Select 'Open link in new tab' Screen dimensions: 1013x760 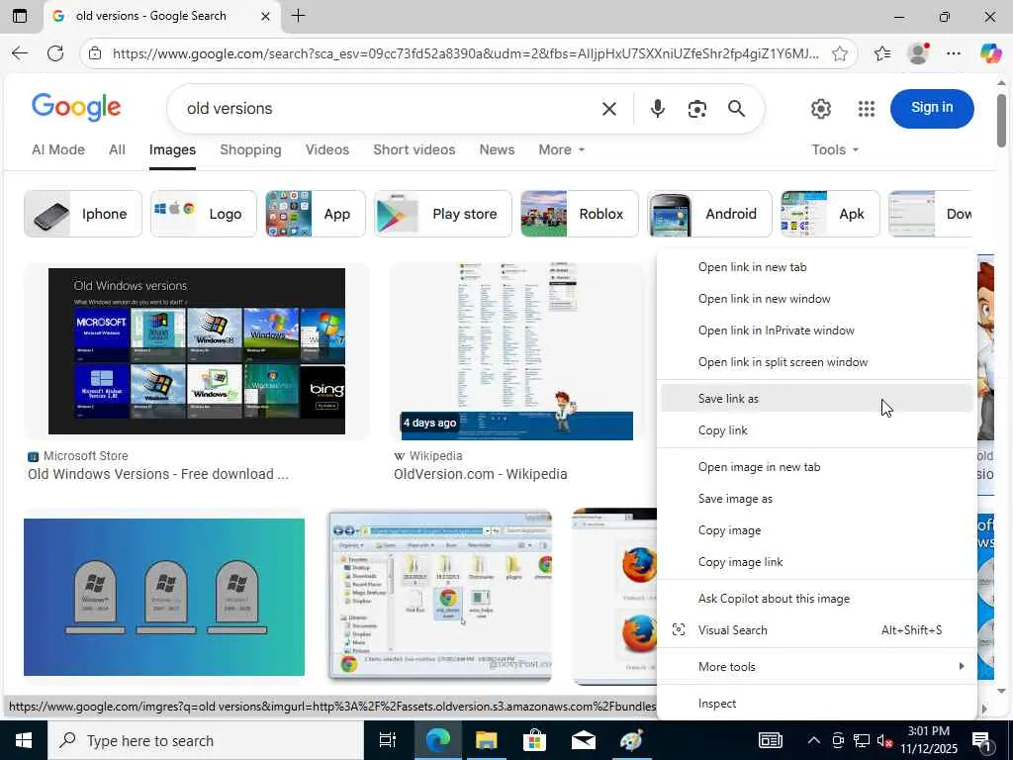tap(816, 267)
